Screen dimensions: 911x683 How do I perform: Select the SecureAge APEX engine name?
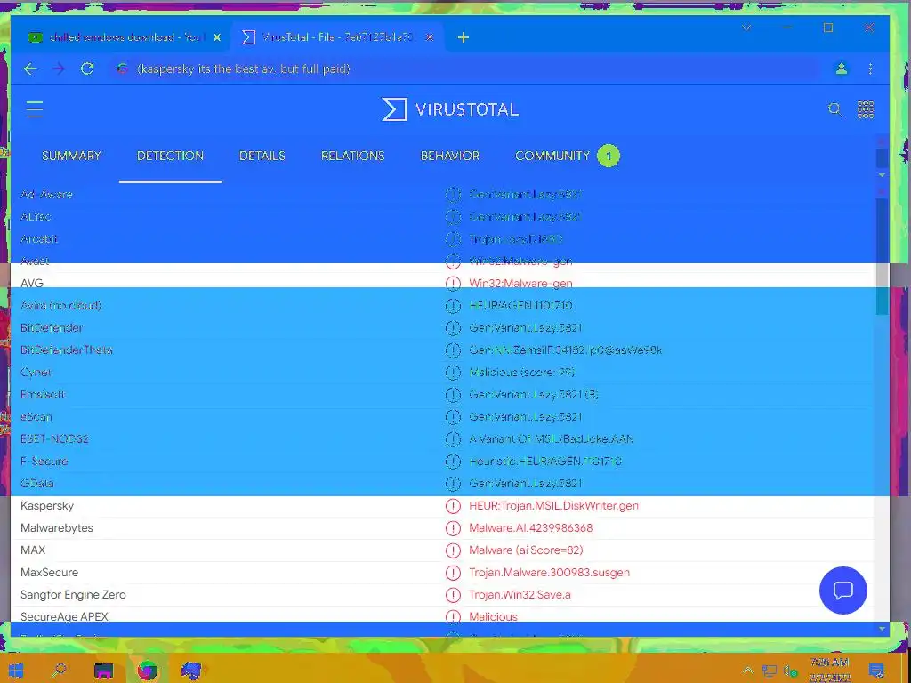(x=64, y=617)
